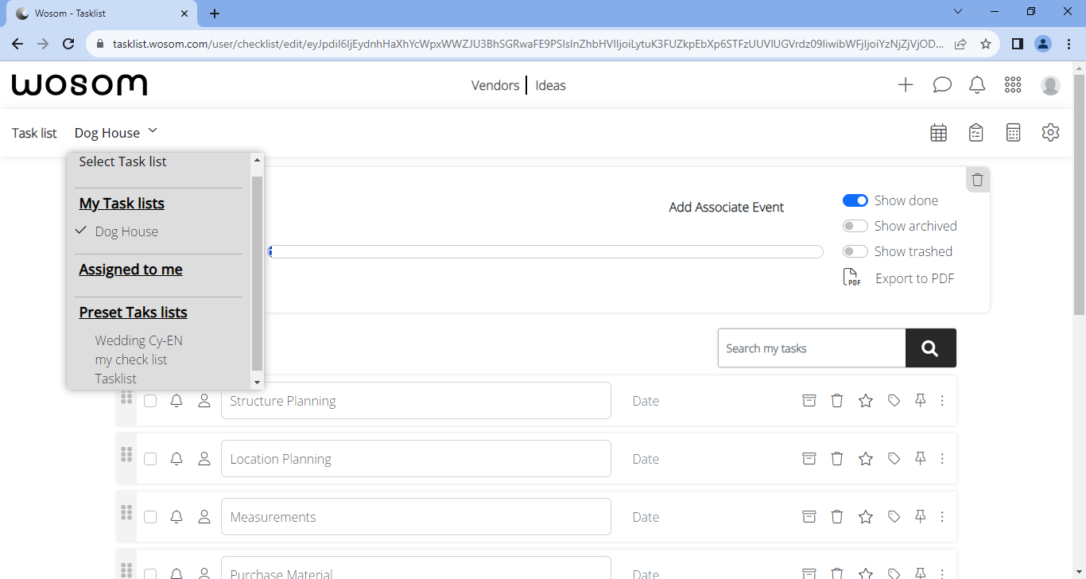Open the Vendors link
Image resolution: width=1086 pixels, height=579 pixels.
click(495, 85)
